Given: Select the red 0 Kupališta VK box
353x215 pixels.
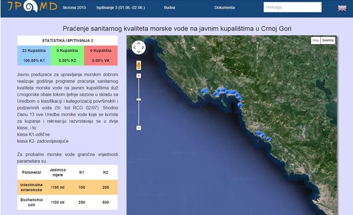Looking at the screenshot, I should [100, 56].
